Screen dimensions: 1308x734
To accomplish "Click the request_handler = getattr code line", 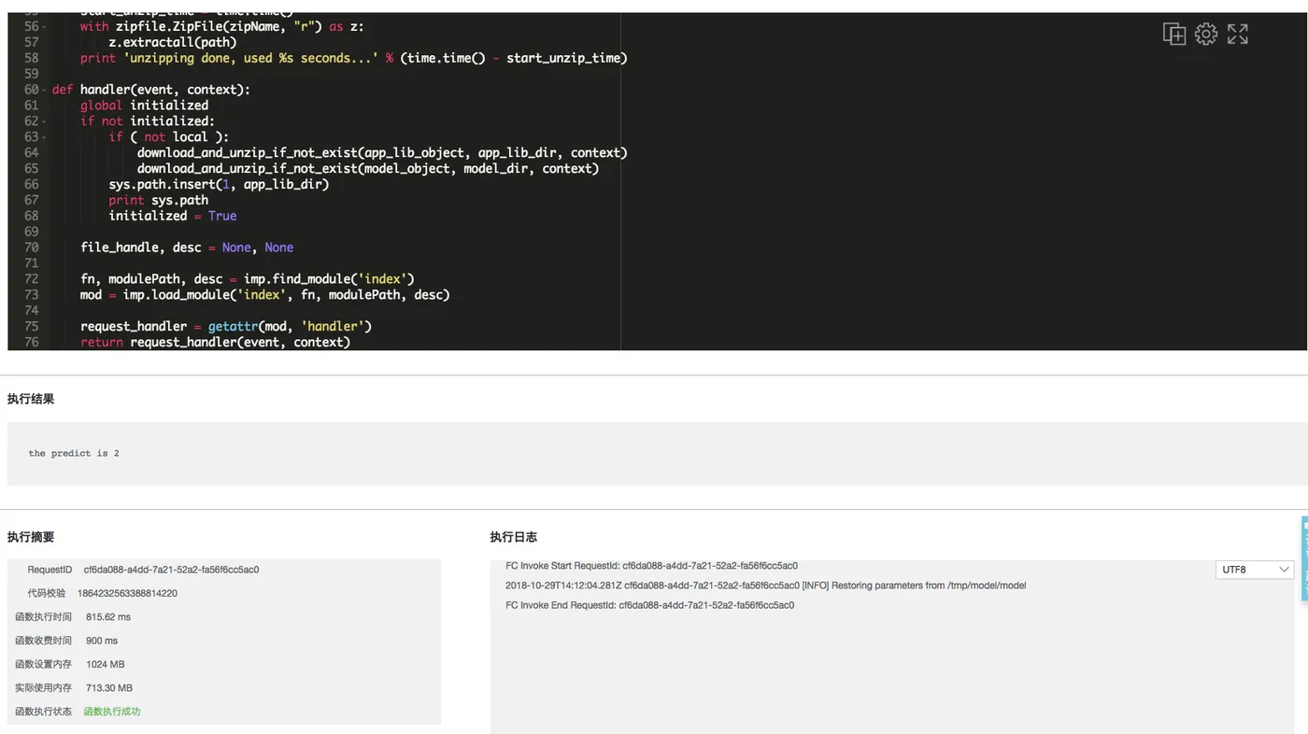I will [226, 326].
